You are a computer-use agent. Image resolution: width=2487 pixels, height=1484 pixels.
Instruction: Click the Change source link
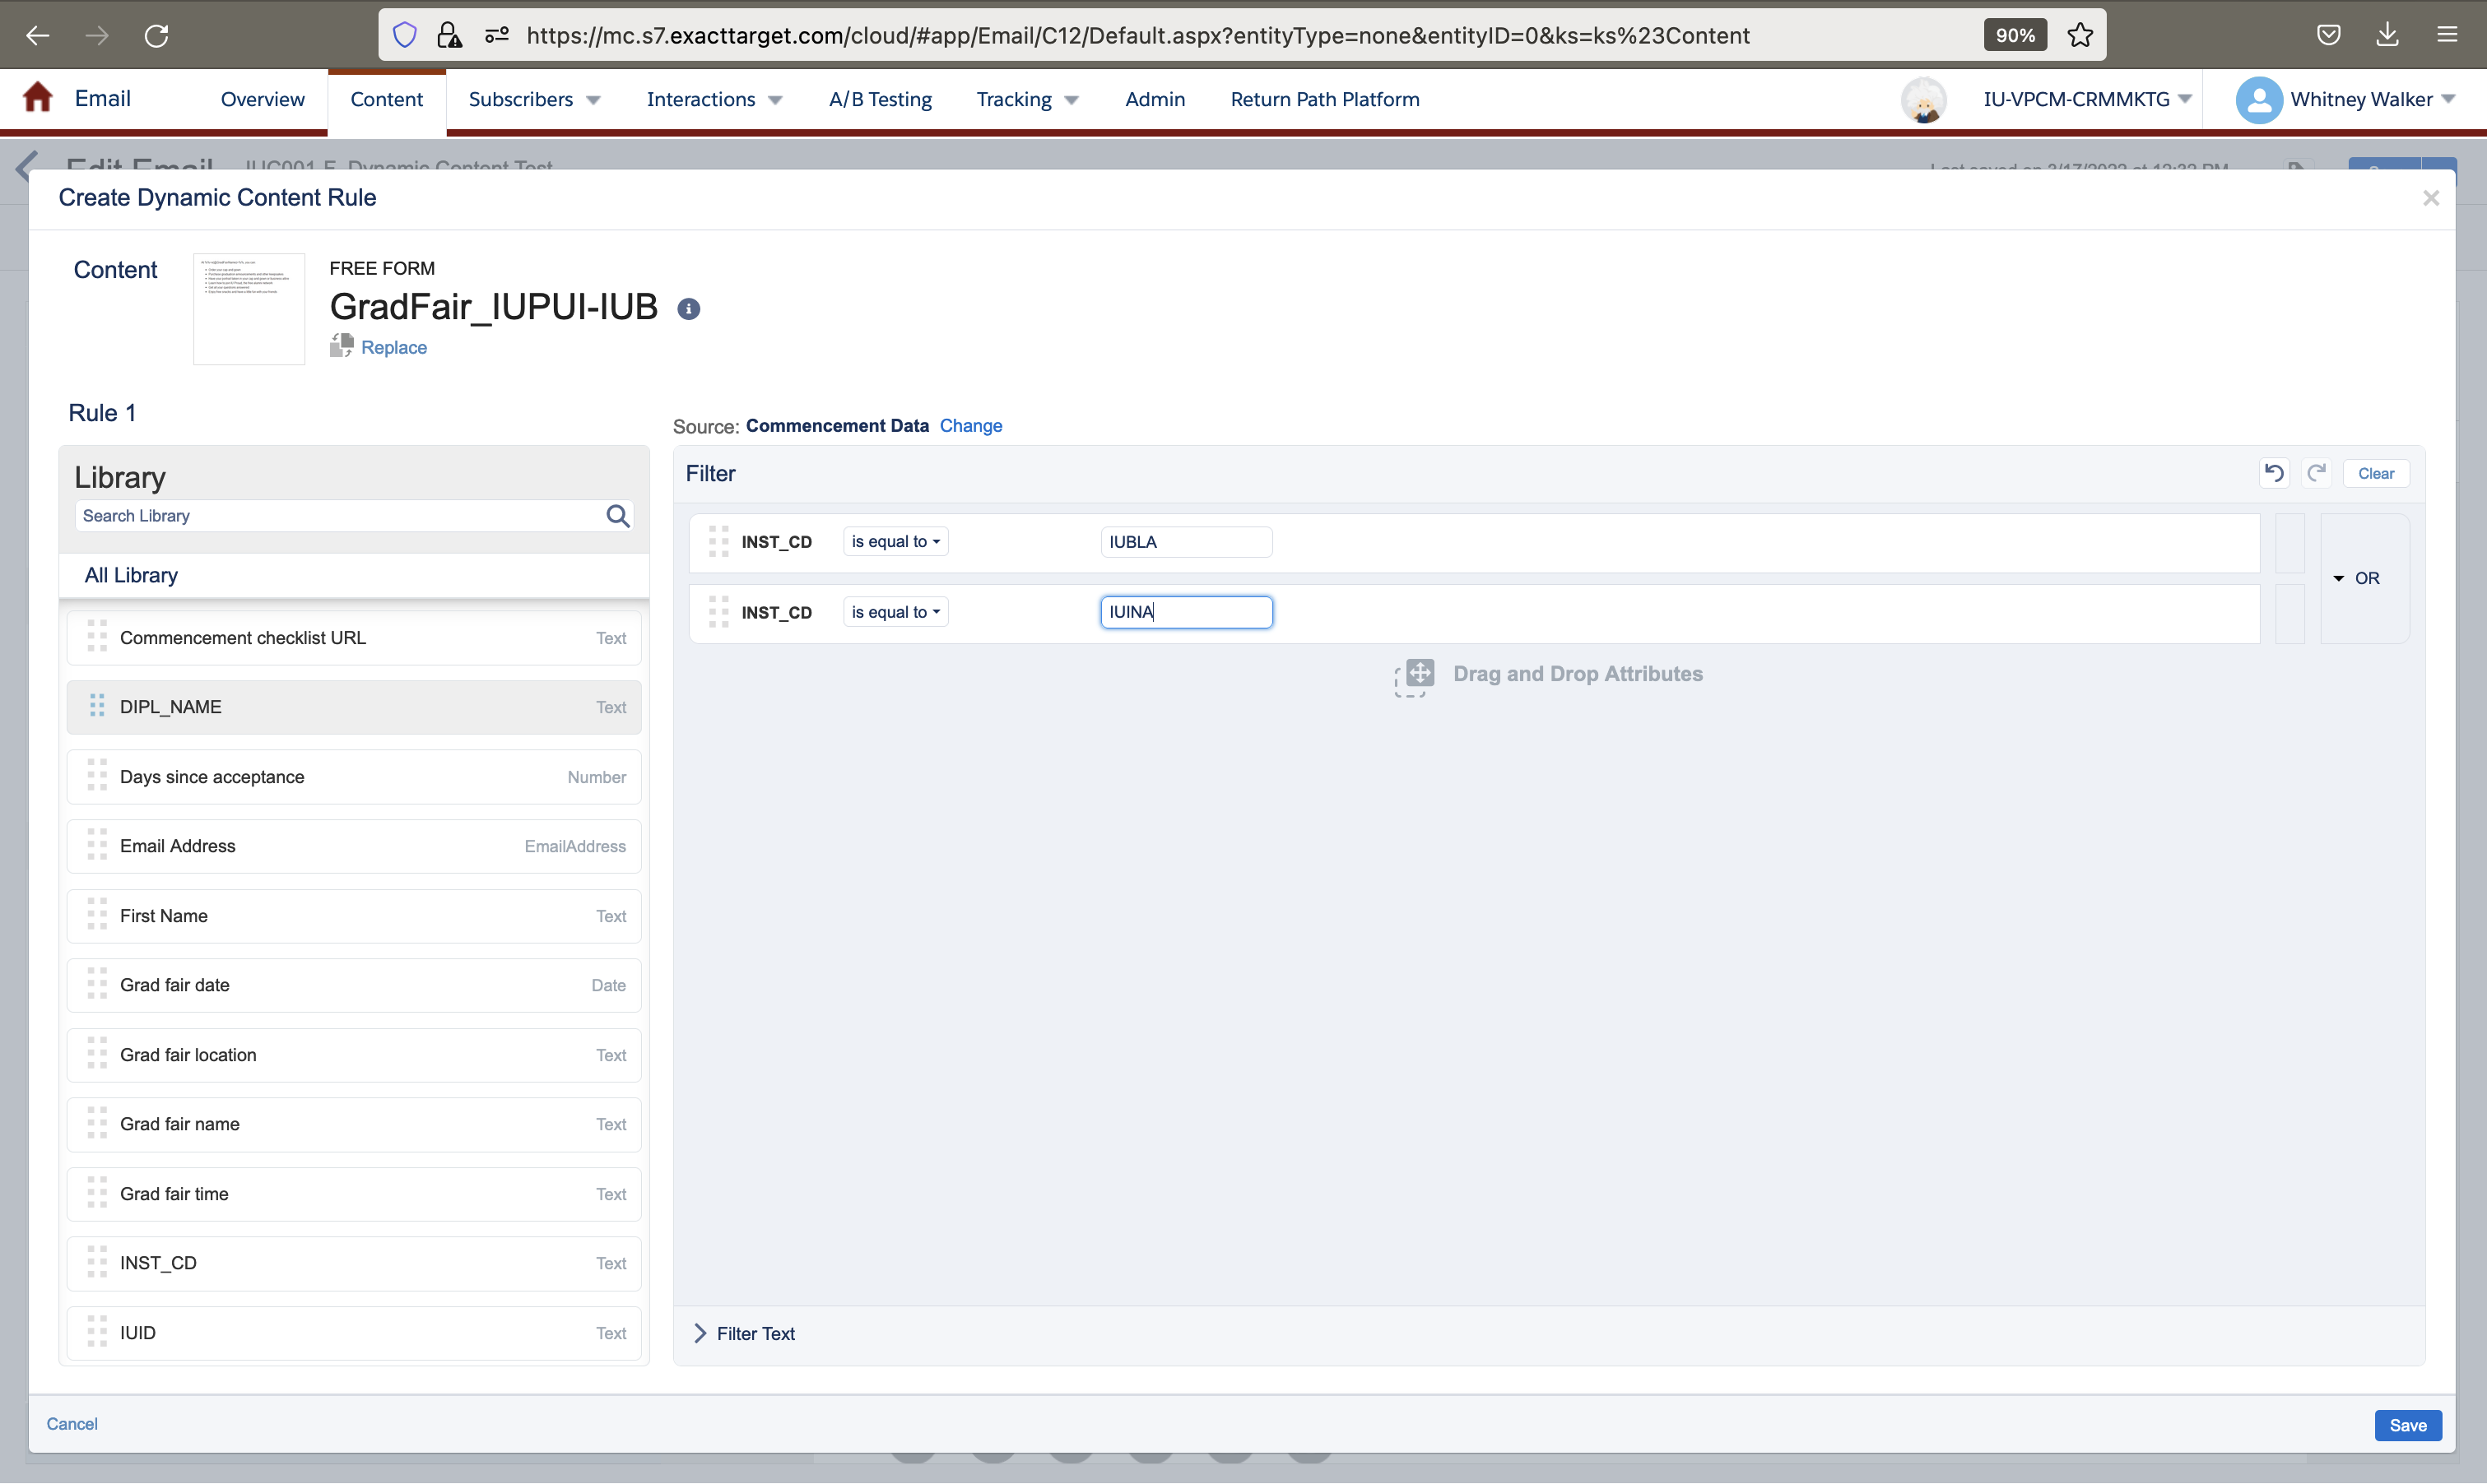pos(970,426)
